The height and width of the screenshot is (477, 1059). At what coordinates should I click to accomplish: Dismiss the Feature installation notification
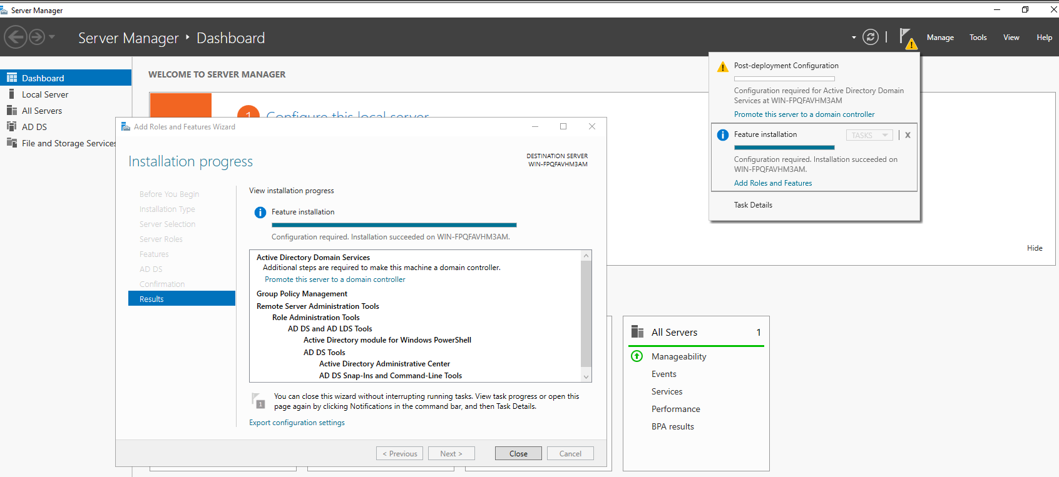coord(908,135)
